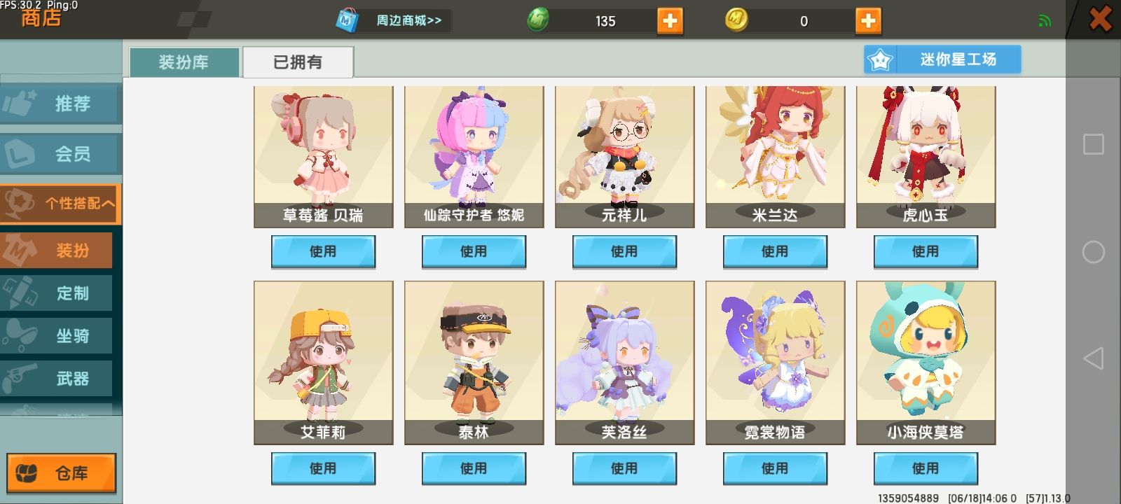Select the 会员 membership category
This screenshot has height=504, width=1121.
click(x=61, y=154)
